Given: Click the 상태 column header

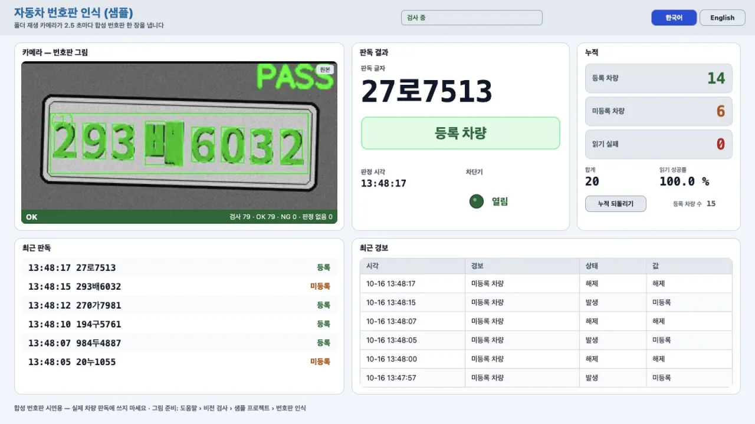Looking at the screenshot, I should (612, 266).
